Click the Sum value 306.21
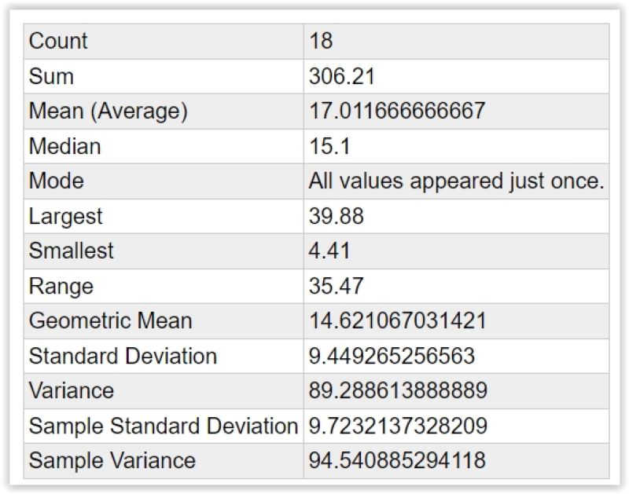The width and height of the screenshot is (629, 494). [x=342, y=76]
